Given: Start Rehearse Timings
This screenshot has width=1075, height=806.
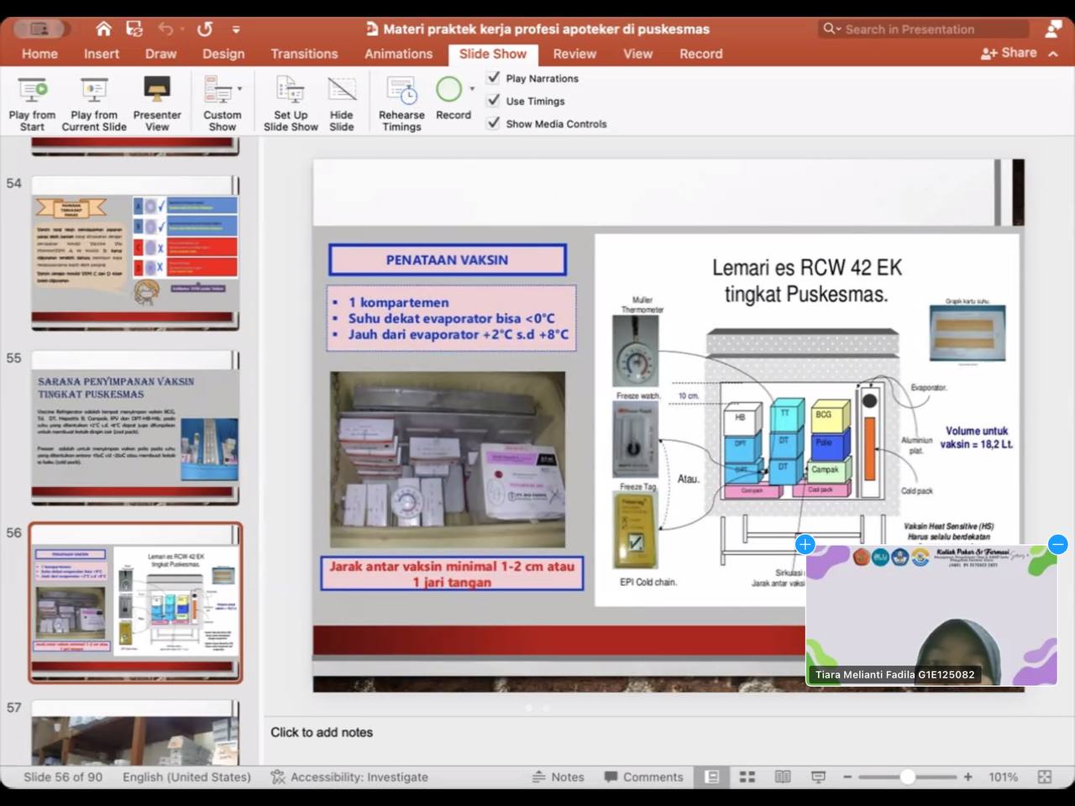Looking at the screenshot, I should click(401, 91).
